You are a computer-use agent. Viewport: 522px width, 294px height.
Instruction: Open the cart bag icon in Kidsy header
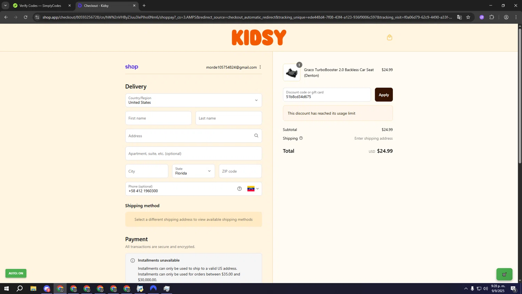[x=389, y=37]
